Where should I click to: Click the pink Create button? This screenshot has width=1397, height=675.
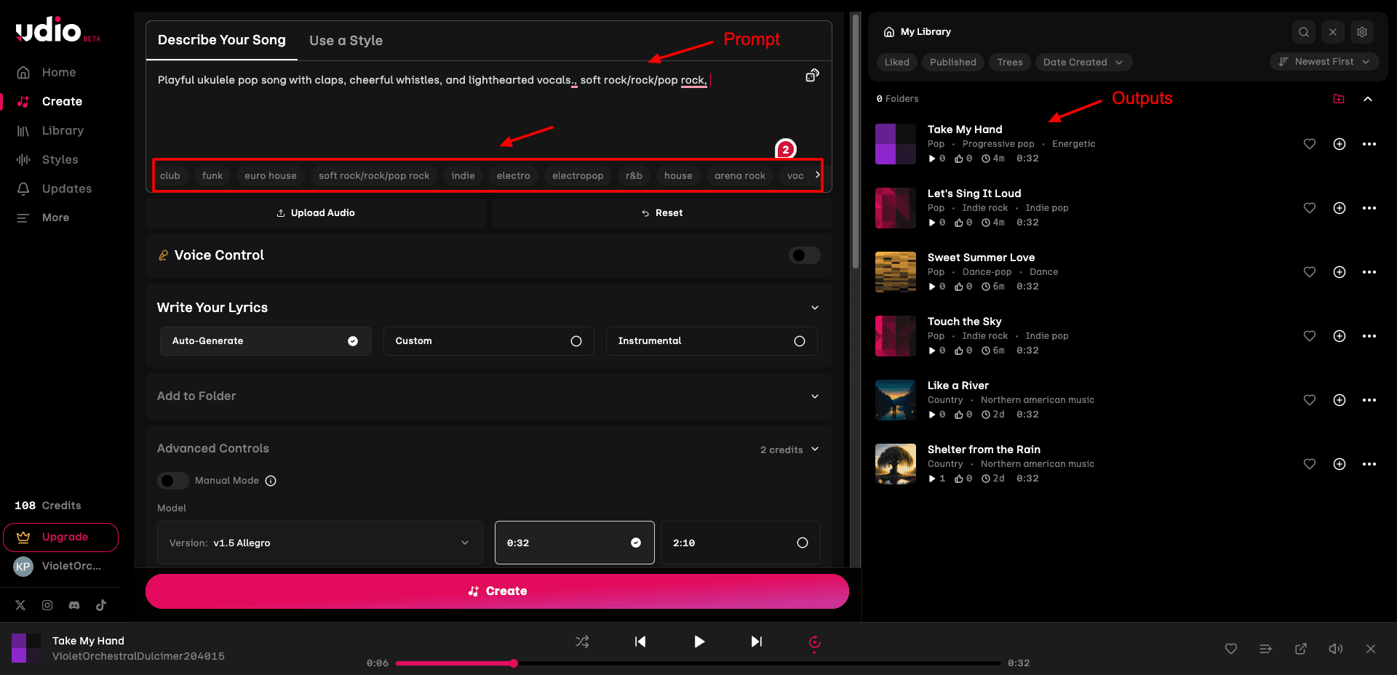tap(497, 591)
